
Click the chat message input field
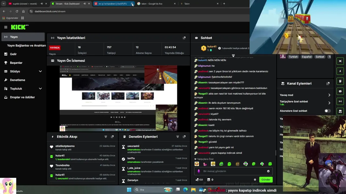(x=233, y=171)
